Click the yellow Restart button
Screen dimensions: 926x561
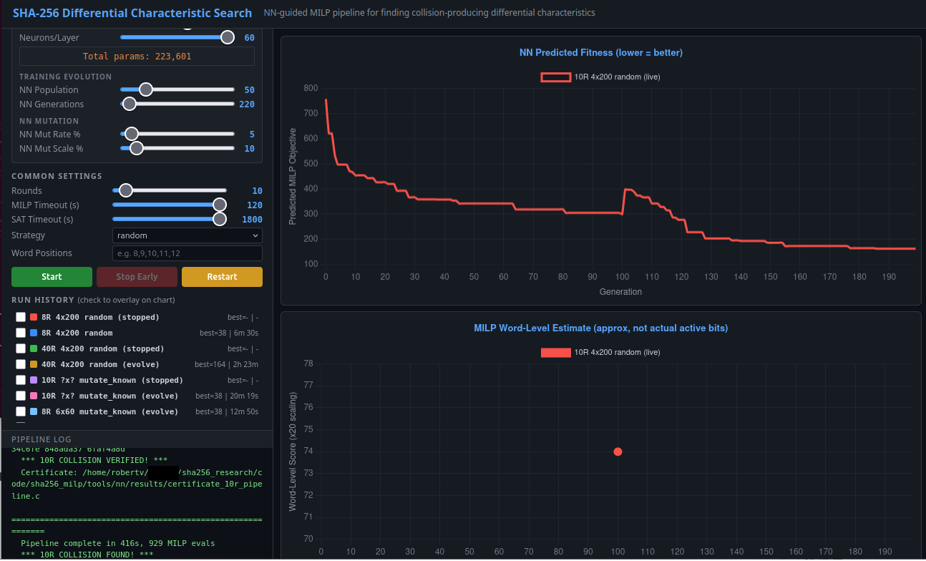point(222,277)
